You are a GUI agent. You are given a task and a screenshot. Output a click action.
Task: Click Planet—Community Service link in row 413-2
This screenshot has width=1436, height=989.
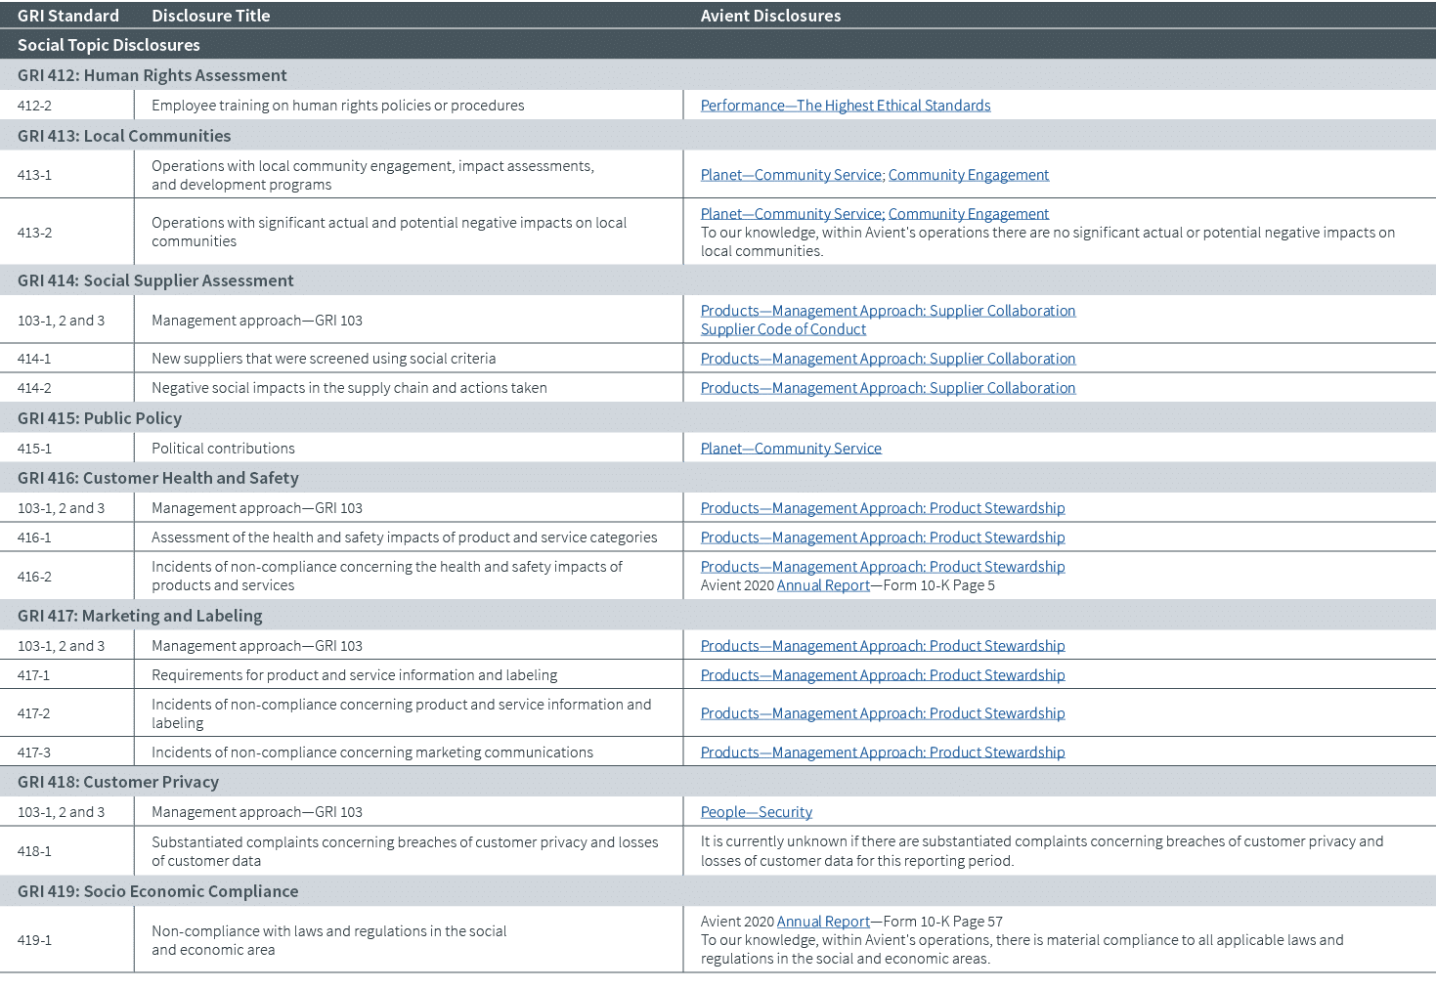coord(791,214)
